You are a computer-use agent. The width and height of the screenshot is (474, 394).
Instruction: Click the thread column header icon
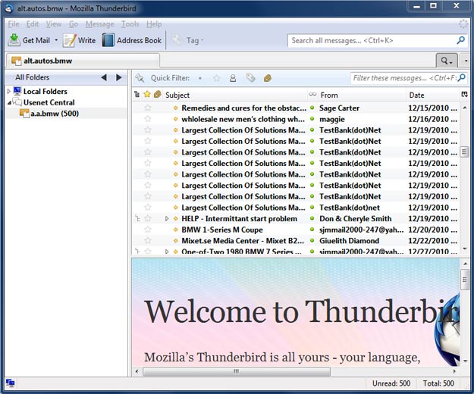(x=137, y=95)
